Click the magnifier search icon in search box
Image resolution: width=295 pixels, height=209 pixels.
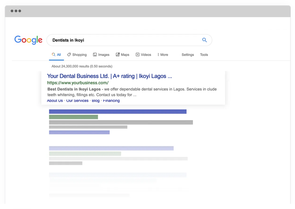click(x=205, y=40)
